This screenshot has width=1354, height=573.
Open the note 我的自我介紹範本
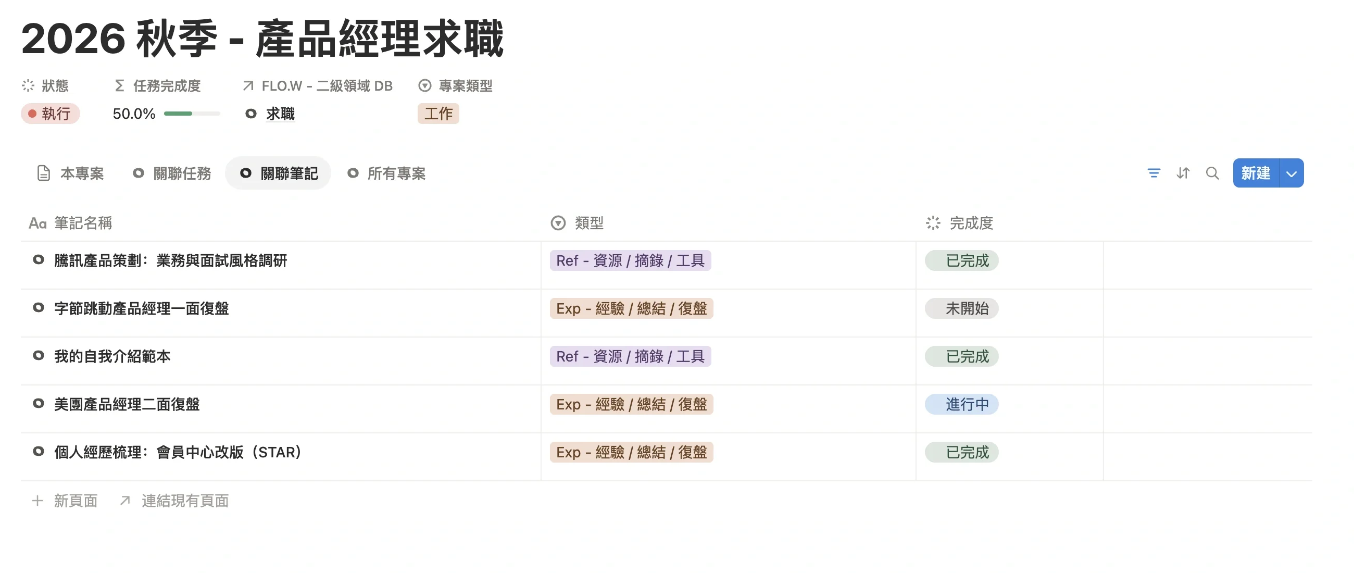(x=112, y=356)
